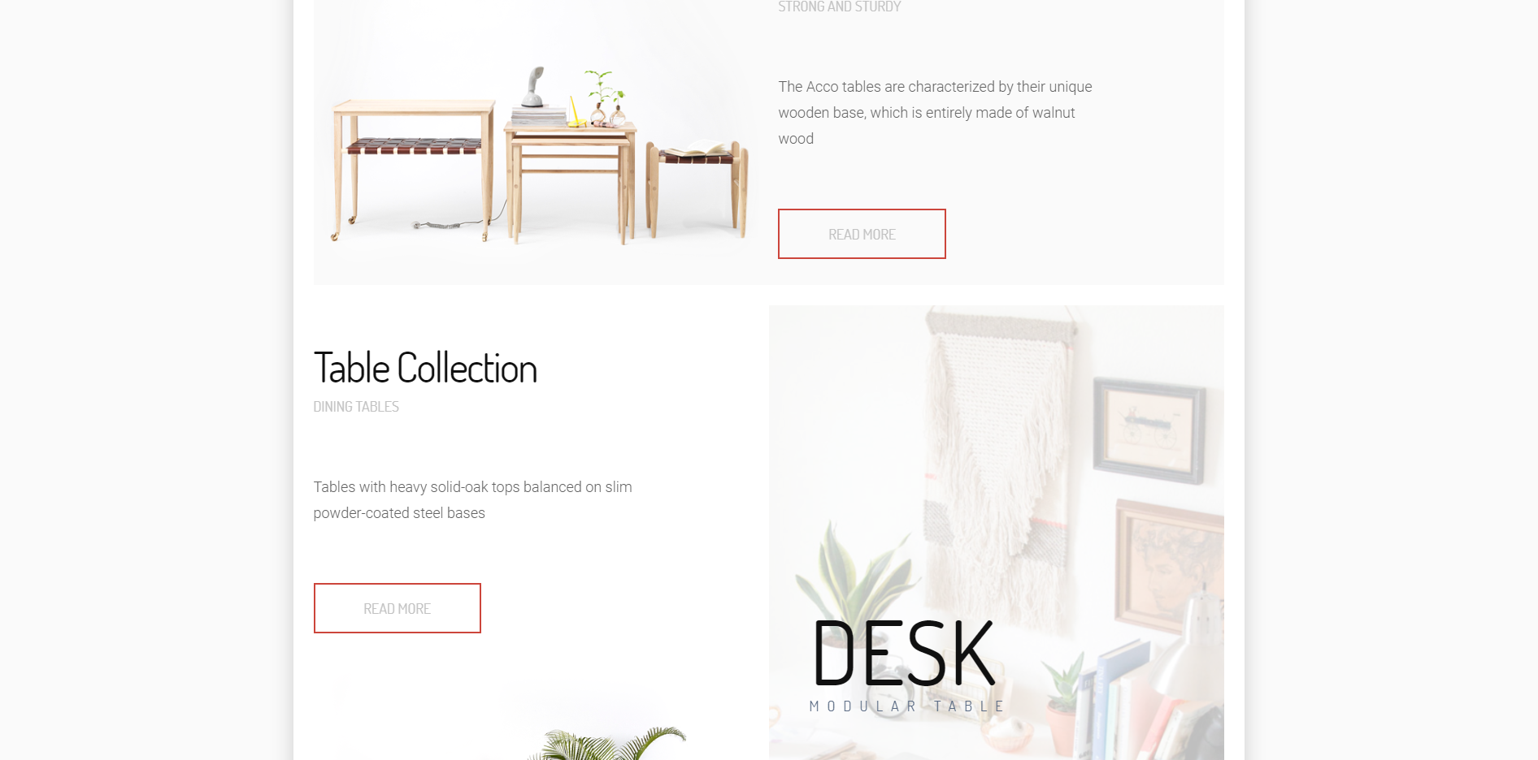Click the Acco tables description paragraph
This screenshot has height=760, width=1538.
click(935, 113)
